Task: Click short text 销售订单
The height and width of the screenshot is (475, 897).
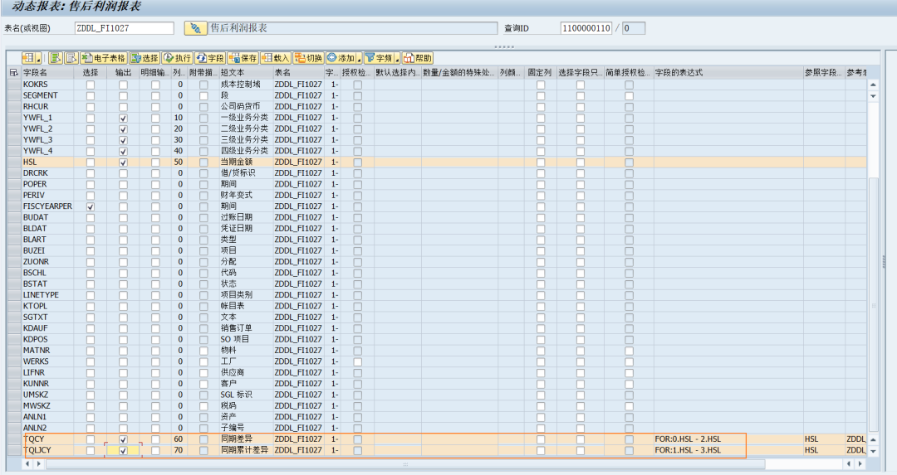Action: 236,328
